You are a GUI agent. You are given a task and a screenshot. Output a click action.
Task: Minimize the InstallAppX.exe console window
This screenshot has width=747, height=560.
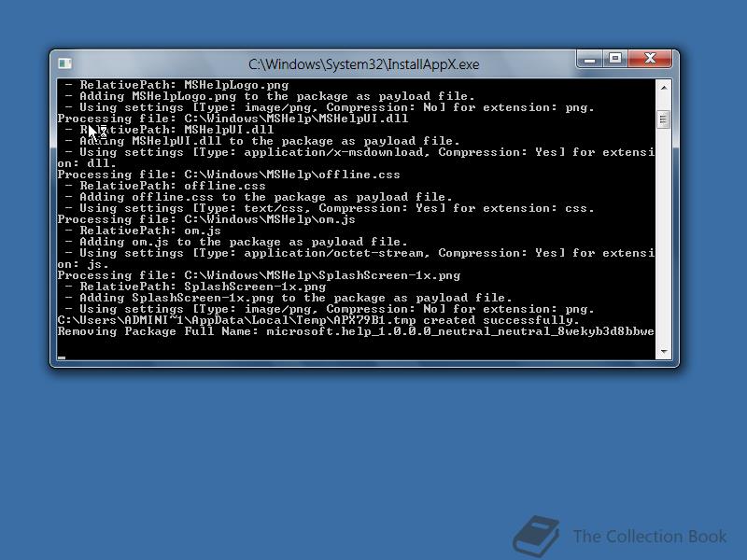click(590, 59)
